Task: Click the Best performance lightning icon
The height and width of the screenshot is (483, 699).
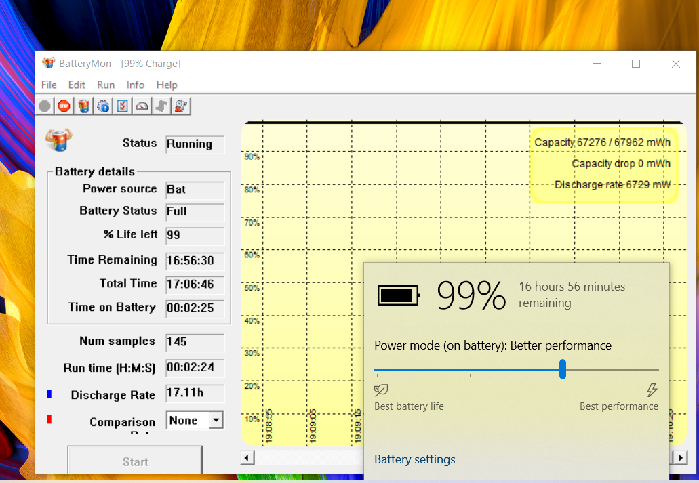Action: (652, 390)
